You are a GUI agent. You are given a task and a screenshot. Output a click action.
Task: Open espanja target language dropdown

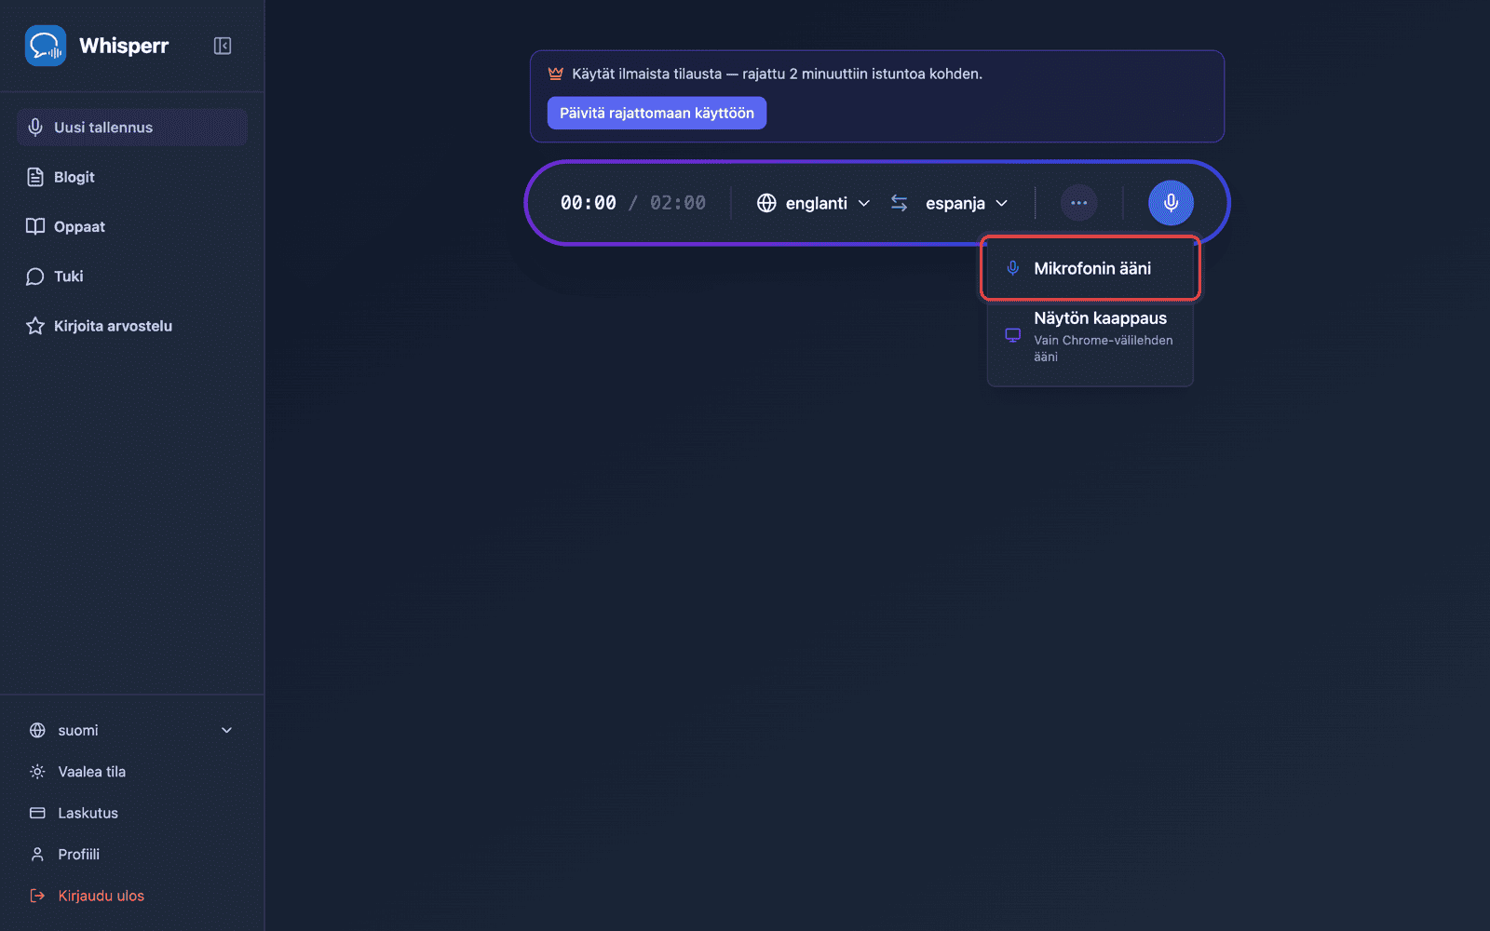(x=966, y=203)
